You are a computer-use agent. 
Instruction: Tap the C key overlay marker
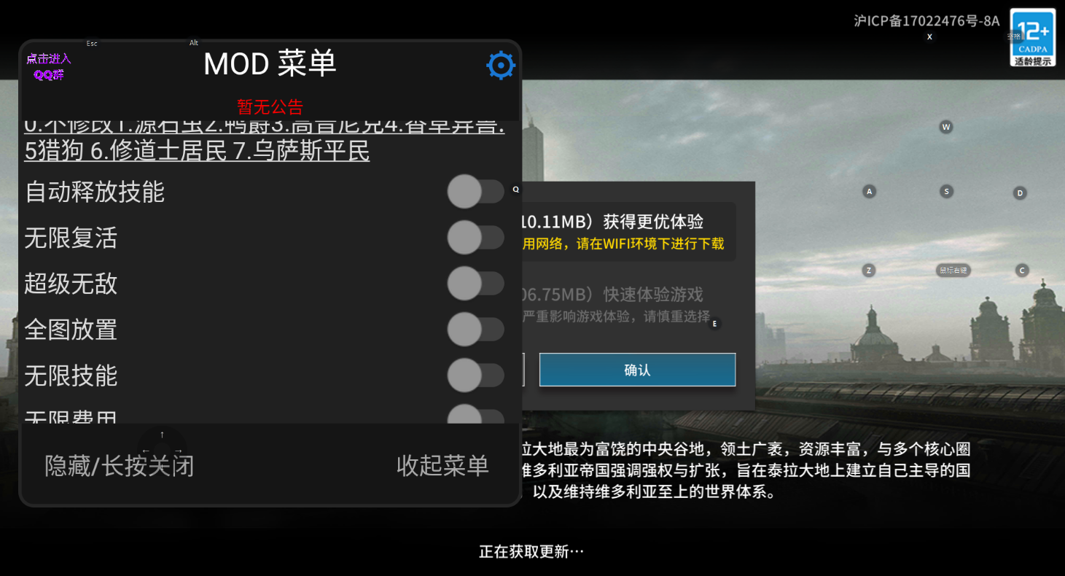click(x=1022, y=271)
